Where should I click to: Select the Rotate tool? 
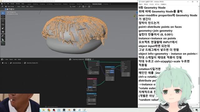tap(3, 24)
